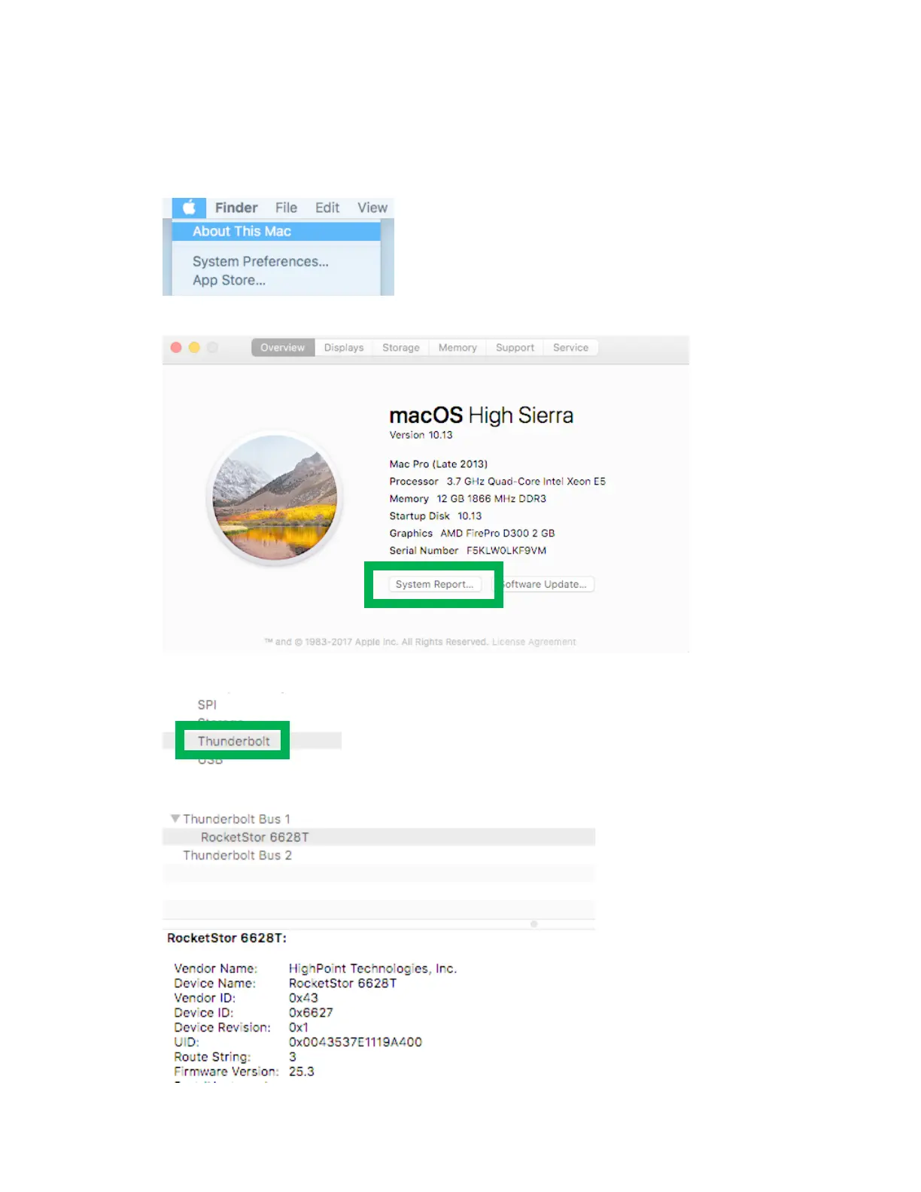Switch to the Memory tab
Screen dimensions: 921x1192
457,348
